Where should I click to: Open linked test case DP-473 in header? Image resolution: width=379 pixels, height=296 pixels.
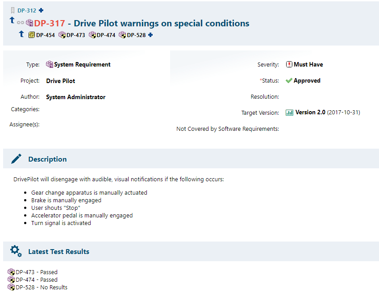[x=75, y=35]
